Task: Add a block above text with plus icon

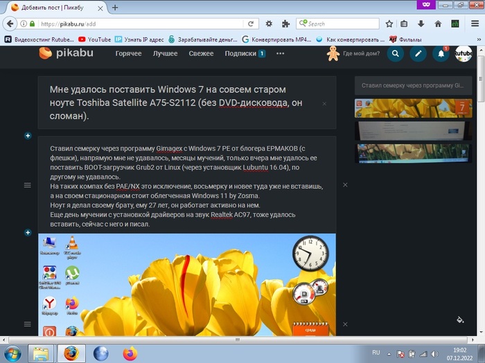Action: click(28, 136)
